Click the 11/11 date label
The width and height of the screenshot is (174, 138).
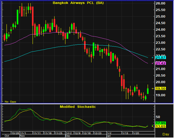[x=37, y=133]
